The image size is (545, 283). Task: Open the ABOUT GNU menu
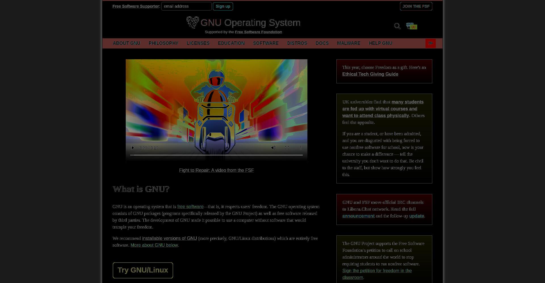[127, 43]
